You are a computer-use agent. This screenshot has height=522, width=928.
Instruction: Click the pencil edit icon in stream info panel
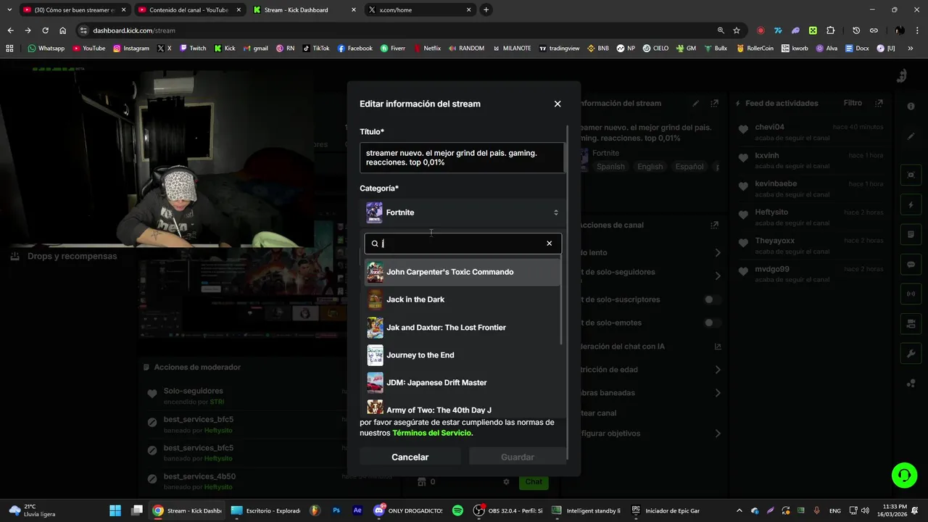click(x=696, y=104)
